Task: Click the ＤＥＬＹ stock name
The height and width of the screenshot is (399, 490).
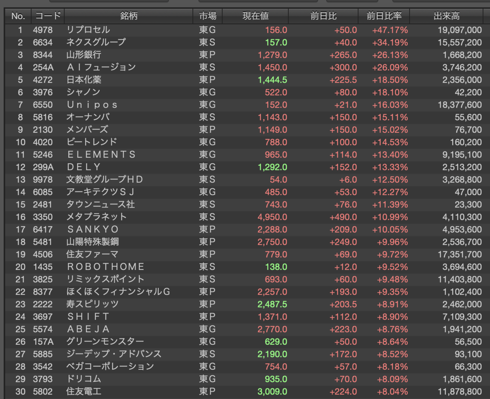Action: [x=83, y=167]
